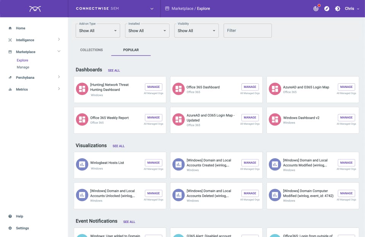Screen dimensions: 365x237
Task: Expand the Metrics sidebar section chevron
Action: click(x=59, y=89)
